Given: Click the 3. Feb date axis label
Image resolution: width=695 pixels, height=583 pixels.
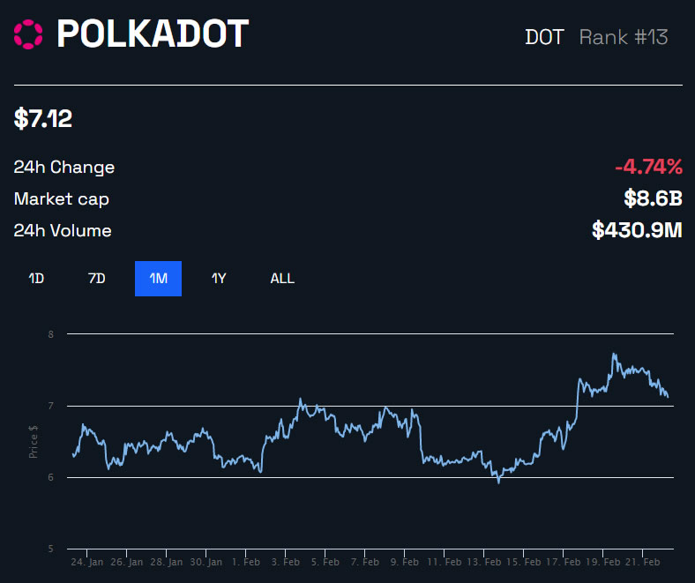Looking at the screenshot, I should point(286,562).
